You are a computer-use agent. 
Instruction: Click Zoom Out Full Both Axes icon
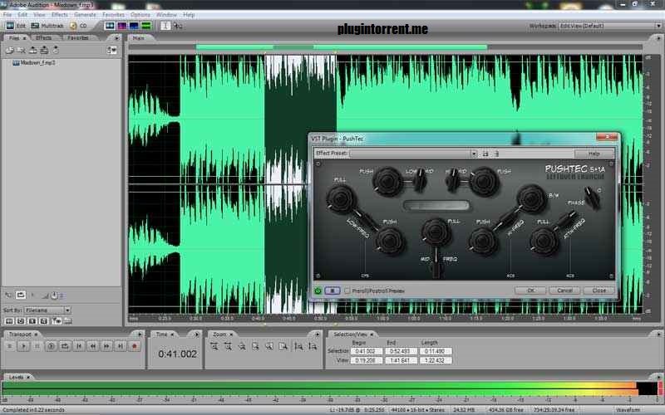242,346
